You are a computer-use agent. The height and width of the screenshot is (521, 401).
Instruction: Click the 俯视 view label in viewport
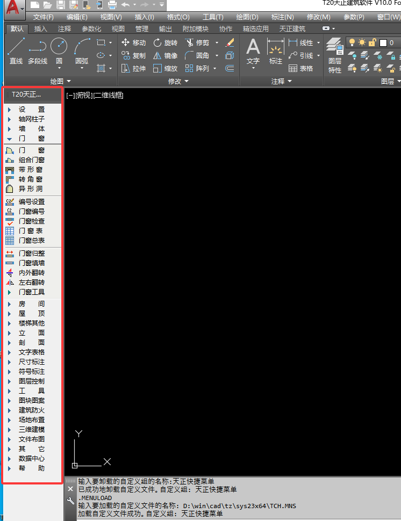tap(83, 96)
